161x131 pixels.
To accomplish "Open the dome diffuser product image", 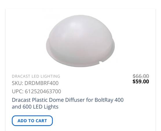I will click(x=80, y=41).
